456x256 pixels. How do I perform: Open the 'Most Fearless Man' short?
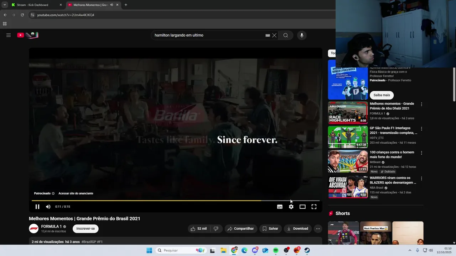click(375, 233)
